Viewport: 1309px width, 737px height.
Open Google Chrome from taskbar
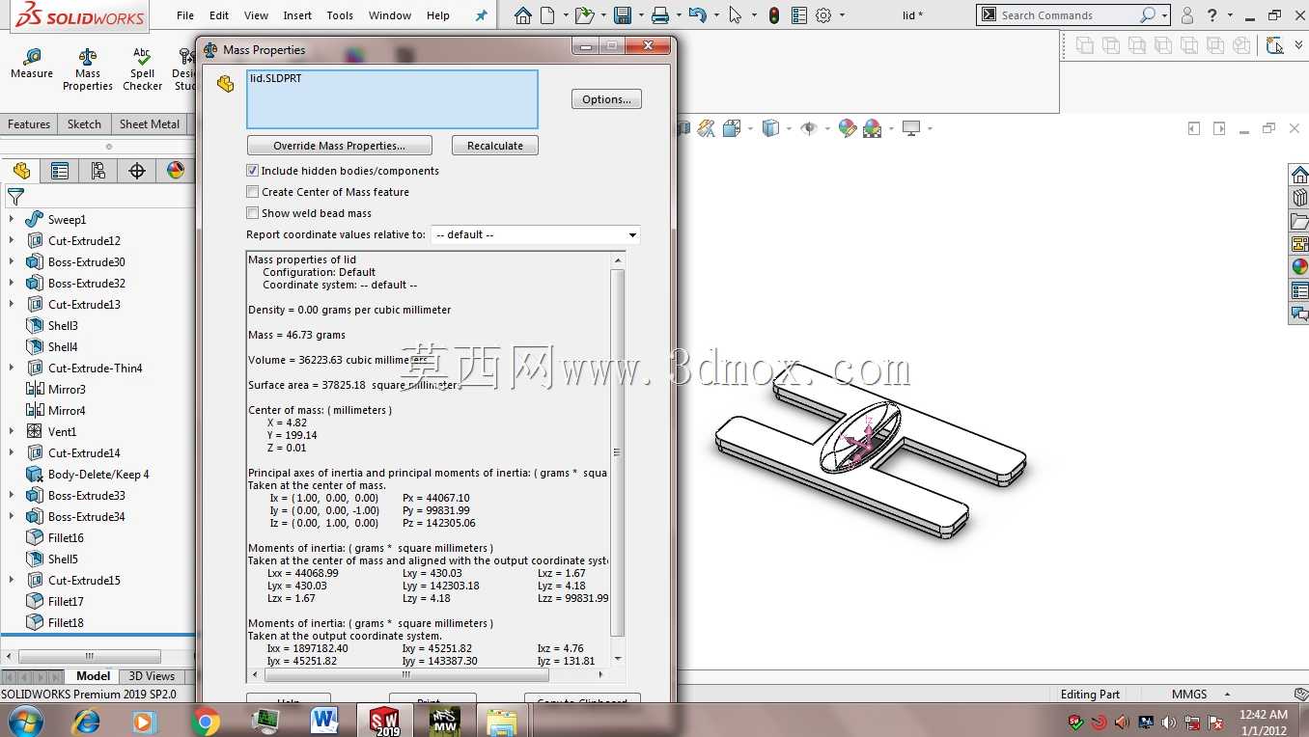point(205,721)
